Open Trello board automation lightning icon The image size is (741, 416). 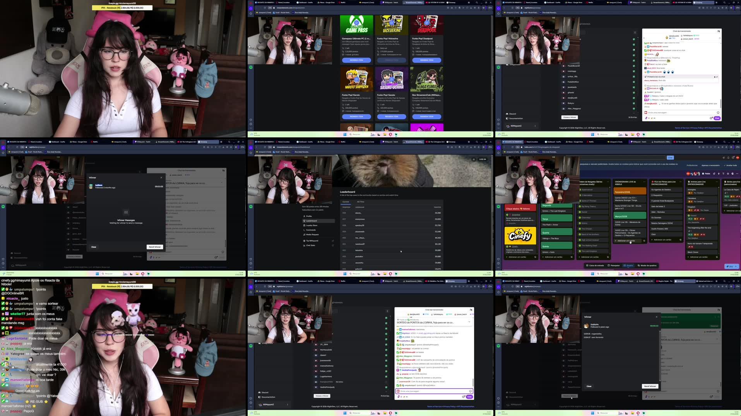click(719, 174)
